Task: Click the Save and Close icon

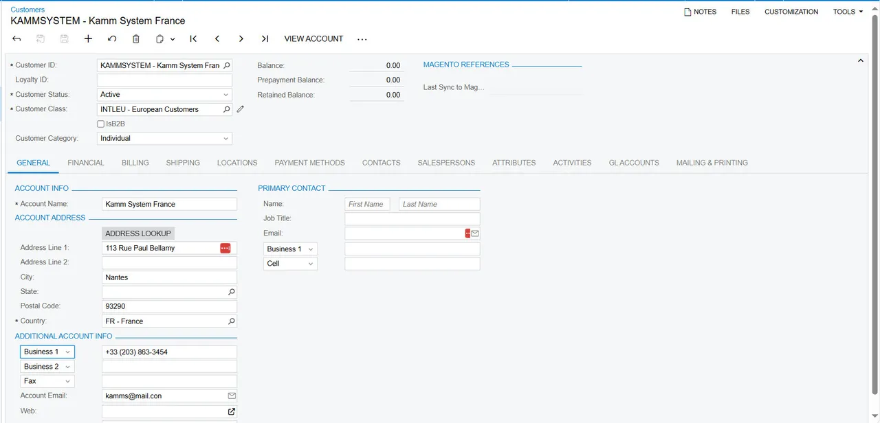Action: pos(41,39)
